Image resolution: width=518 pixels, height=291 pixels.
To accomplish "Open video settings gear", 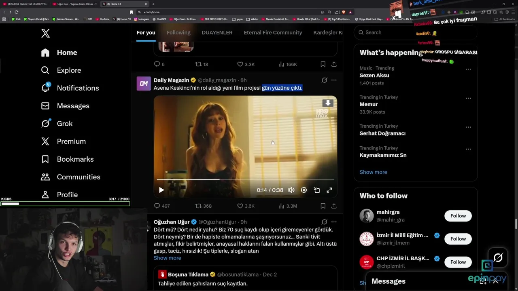I will pos(304,190).
